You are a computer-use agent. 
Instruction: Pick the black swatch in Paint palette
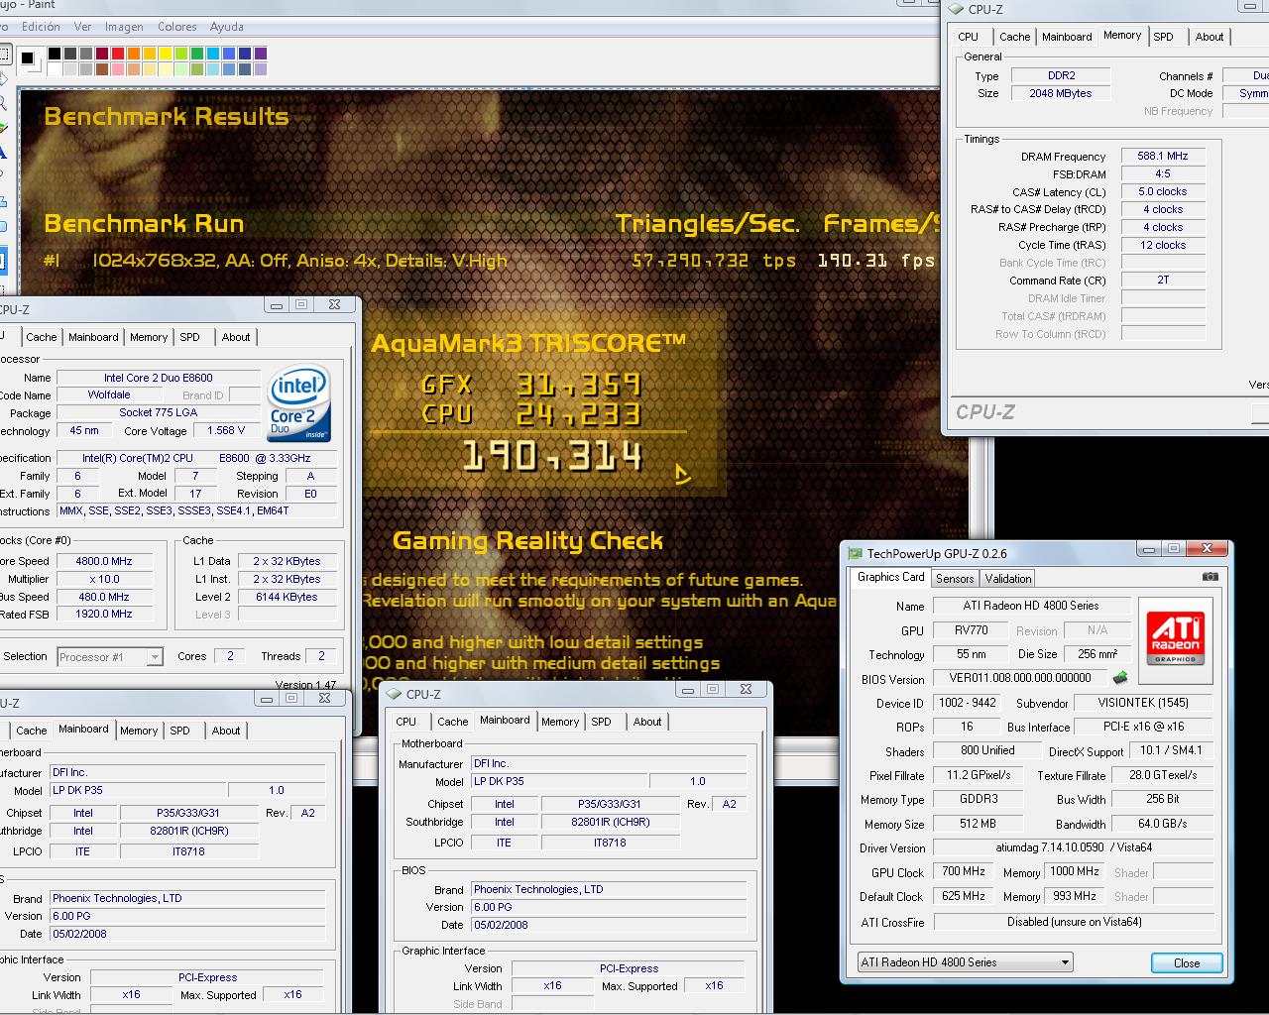coord(55,54)
